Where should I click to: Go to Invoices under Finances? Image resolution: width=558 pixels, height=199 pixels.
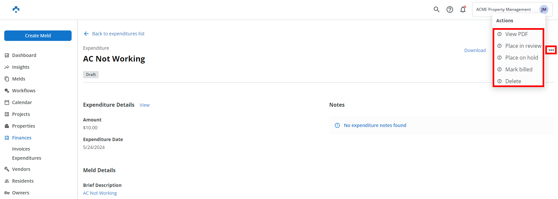tap(21, 149)
